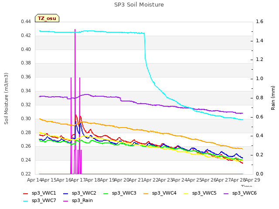Click the TZ_osu annotation label
The image size is (279, 209).
coord(47,18)
